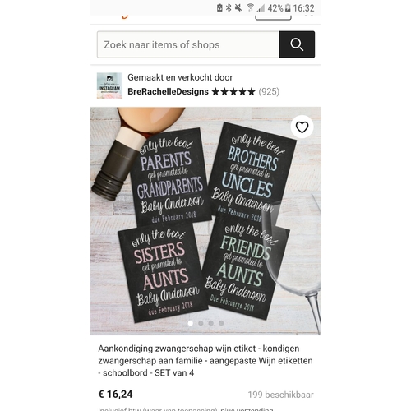Tap the '199 beschikbaar' availability text

[281, 395]
